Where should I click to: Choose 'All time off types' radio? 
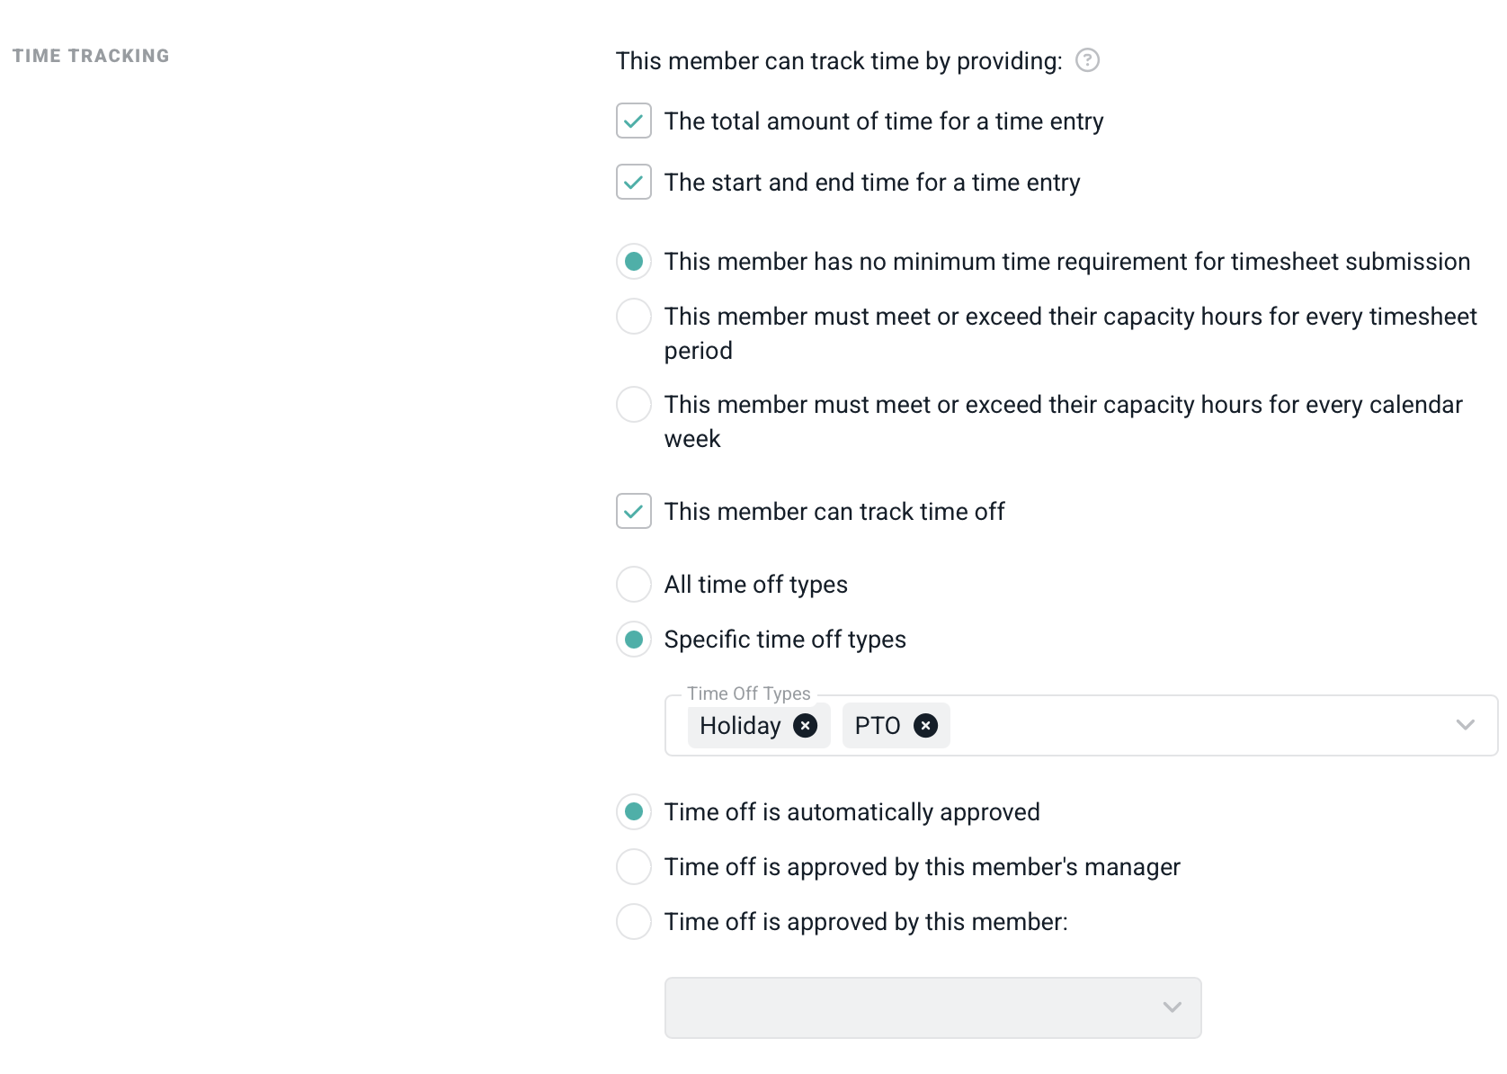tap(634, 585)
